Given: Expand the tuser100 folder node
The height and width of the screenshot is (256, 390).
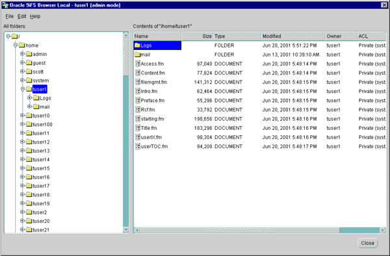Looking at the screenshot, I should [22, 124].
